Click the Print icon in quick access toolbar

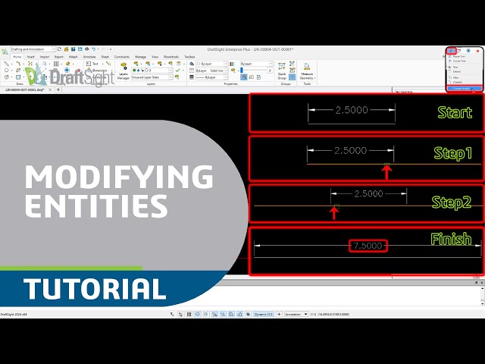click(x=87, y=49)
